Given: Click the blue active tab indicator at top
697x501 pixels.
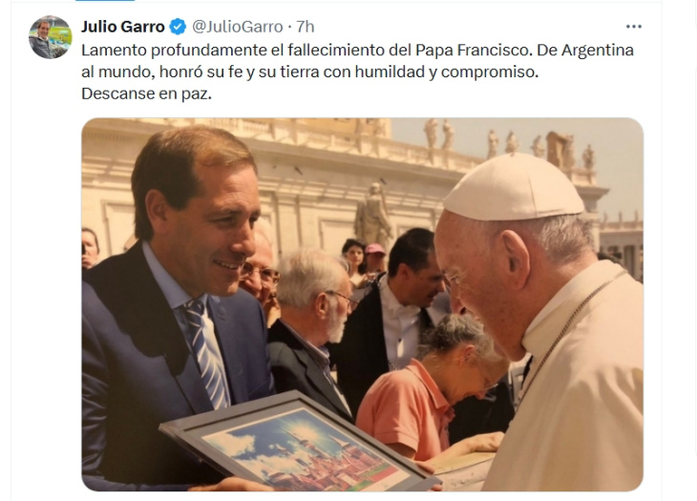Looking at the screenshot, I should coord(104,0).
